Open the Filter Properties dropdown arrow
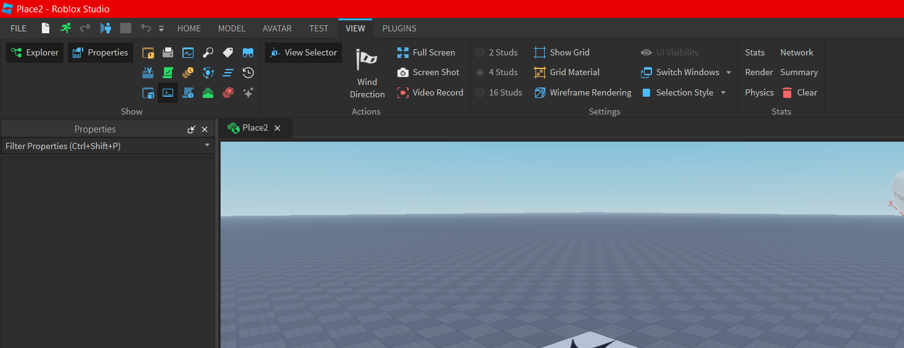Screen dimensions: 904x348 (x=207, y=146)
